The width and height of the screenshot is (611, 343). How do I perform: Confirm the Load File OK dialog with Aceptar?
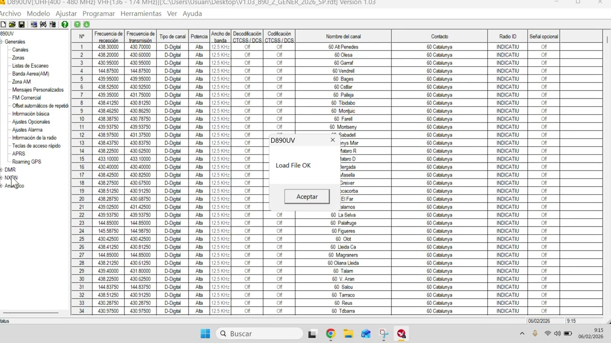[307, 197]
